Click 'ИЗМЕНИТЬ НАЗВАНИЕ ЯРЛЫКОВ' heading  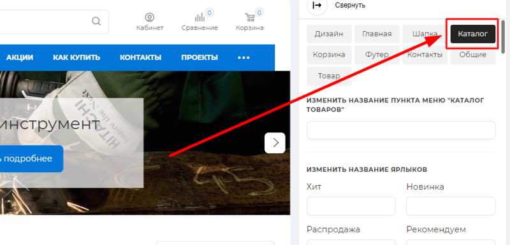click(x=367, y=169)
